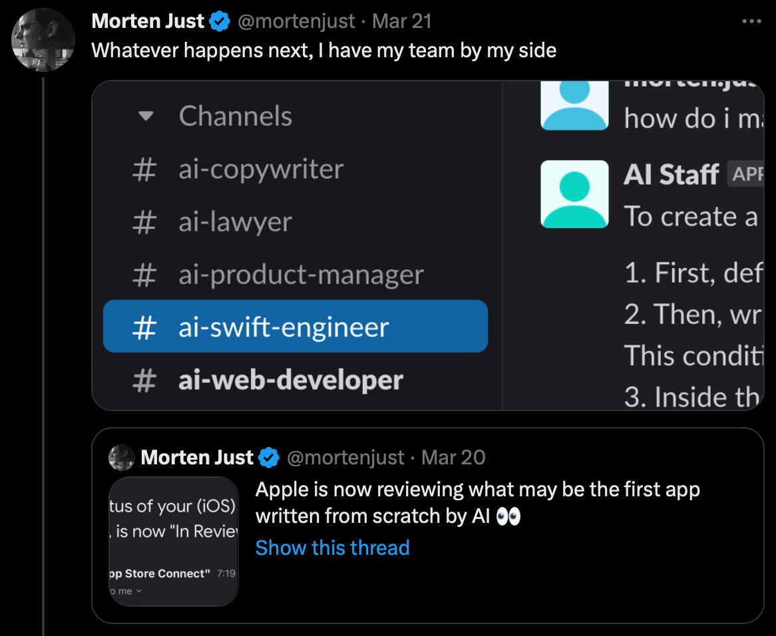Click the blue user avatar above AI Staff
This screenshot has width=776, height=636.
[x=574, y=106]
